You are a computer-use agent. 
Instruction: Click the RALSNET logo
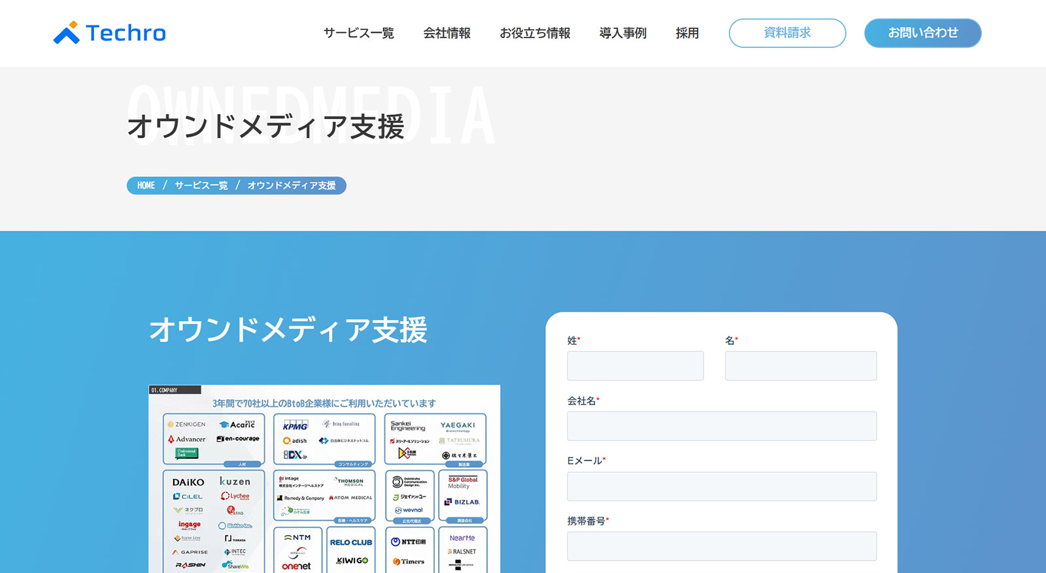coord(462,552)
